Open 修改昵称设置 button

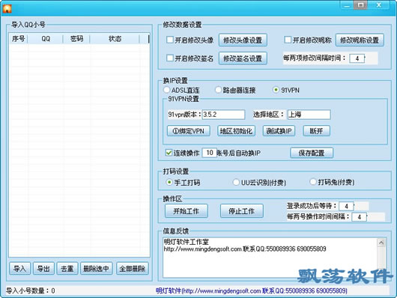(360, 40)
